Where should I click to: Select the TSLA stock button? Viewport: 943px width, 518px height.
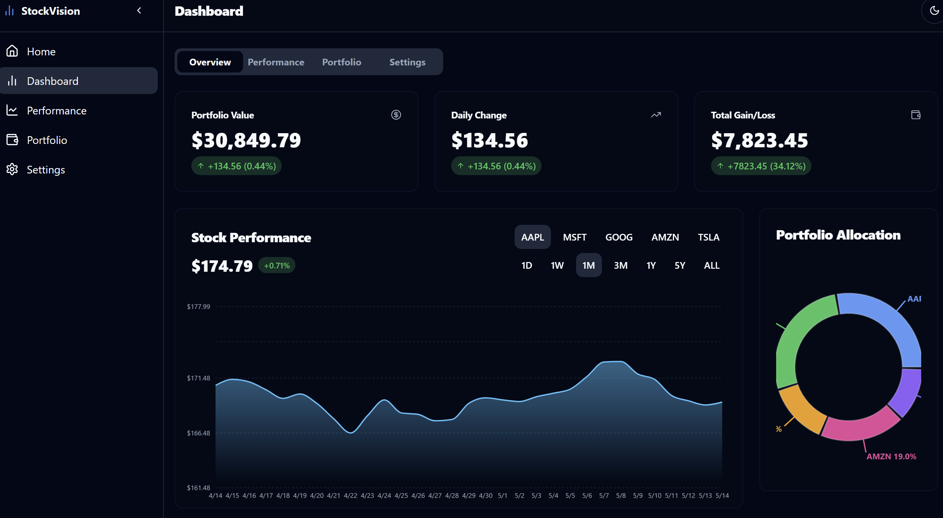pos(708,238)
